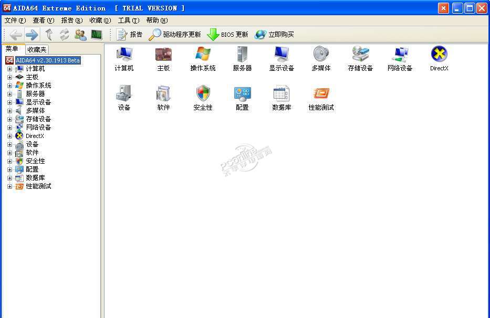Expand the 计算机 tree node

pos(9,69)
